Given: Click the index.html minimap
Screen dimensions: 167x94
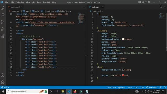Looking at the screenshot, I should 81,18.
